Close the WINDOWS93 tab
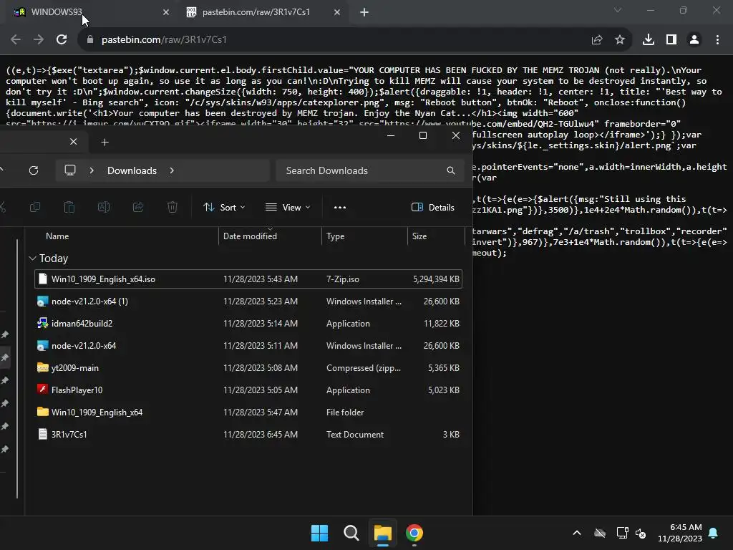This screenshot has width=733, height=550. 166,12
